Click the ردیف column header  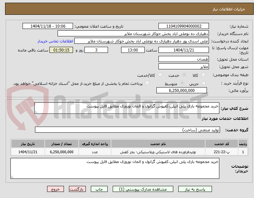coord(243,144)
